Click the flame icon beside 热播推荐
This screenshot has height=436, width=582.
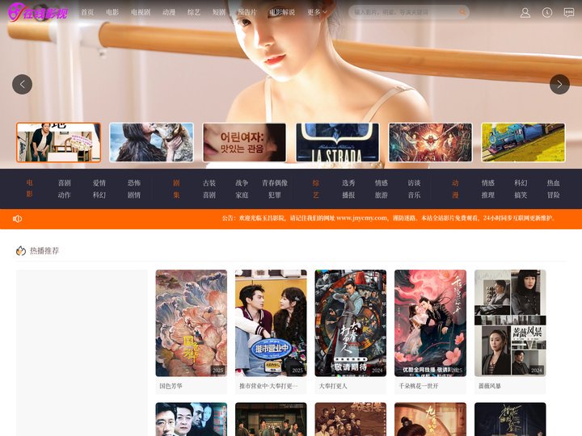21,251
